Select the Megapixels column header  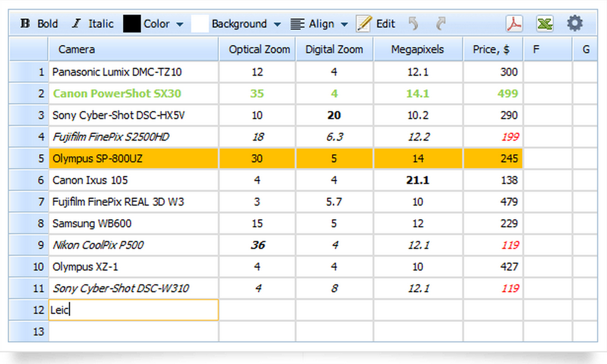tap(418, 49)
